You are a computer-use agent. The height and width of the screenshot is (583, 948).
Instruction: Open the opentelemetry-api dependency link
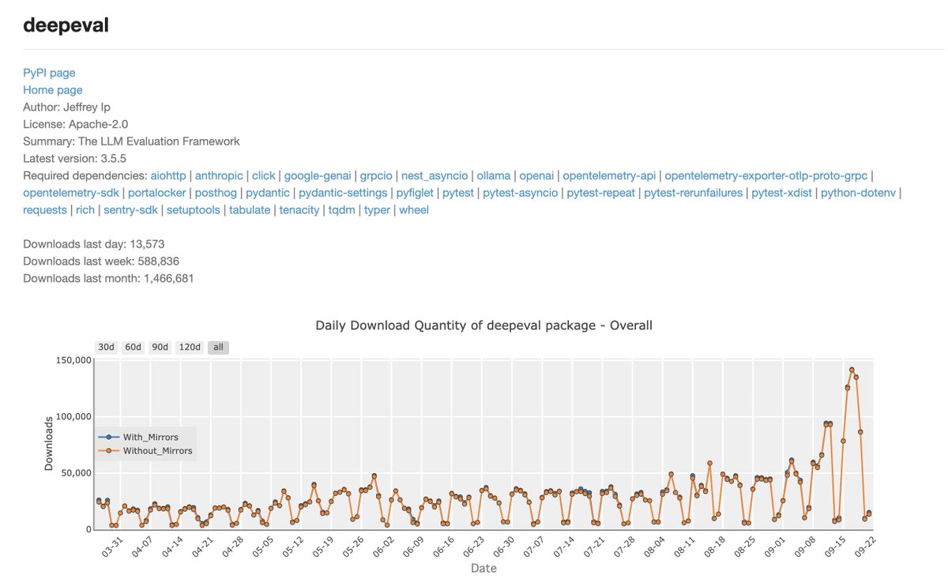coord(609,175)
